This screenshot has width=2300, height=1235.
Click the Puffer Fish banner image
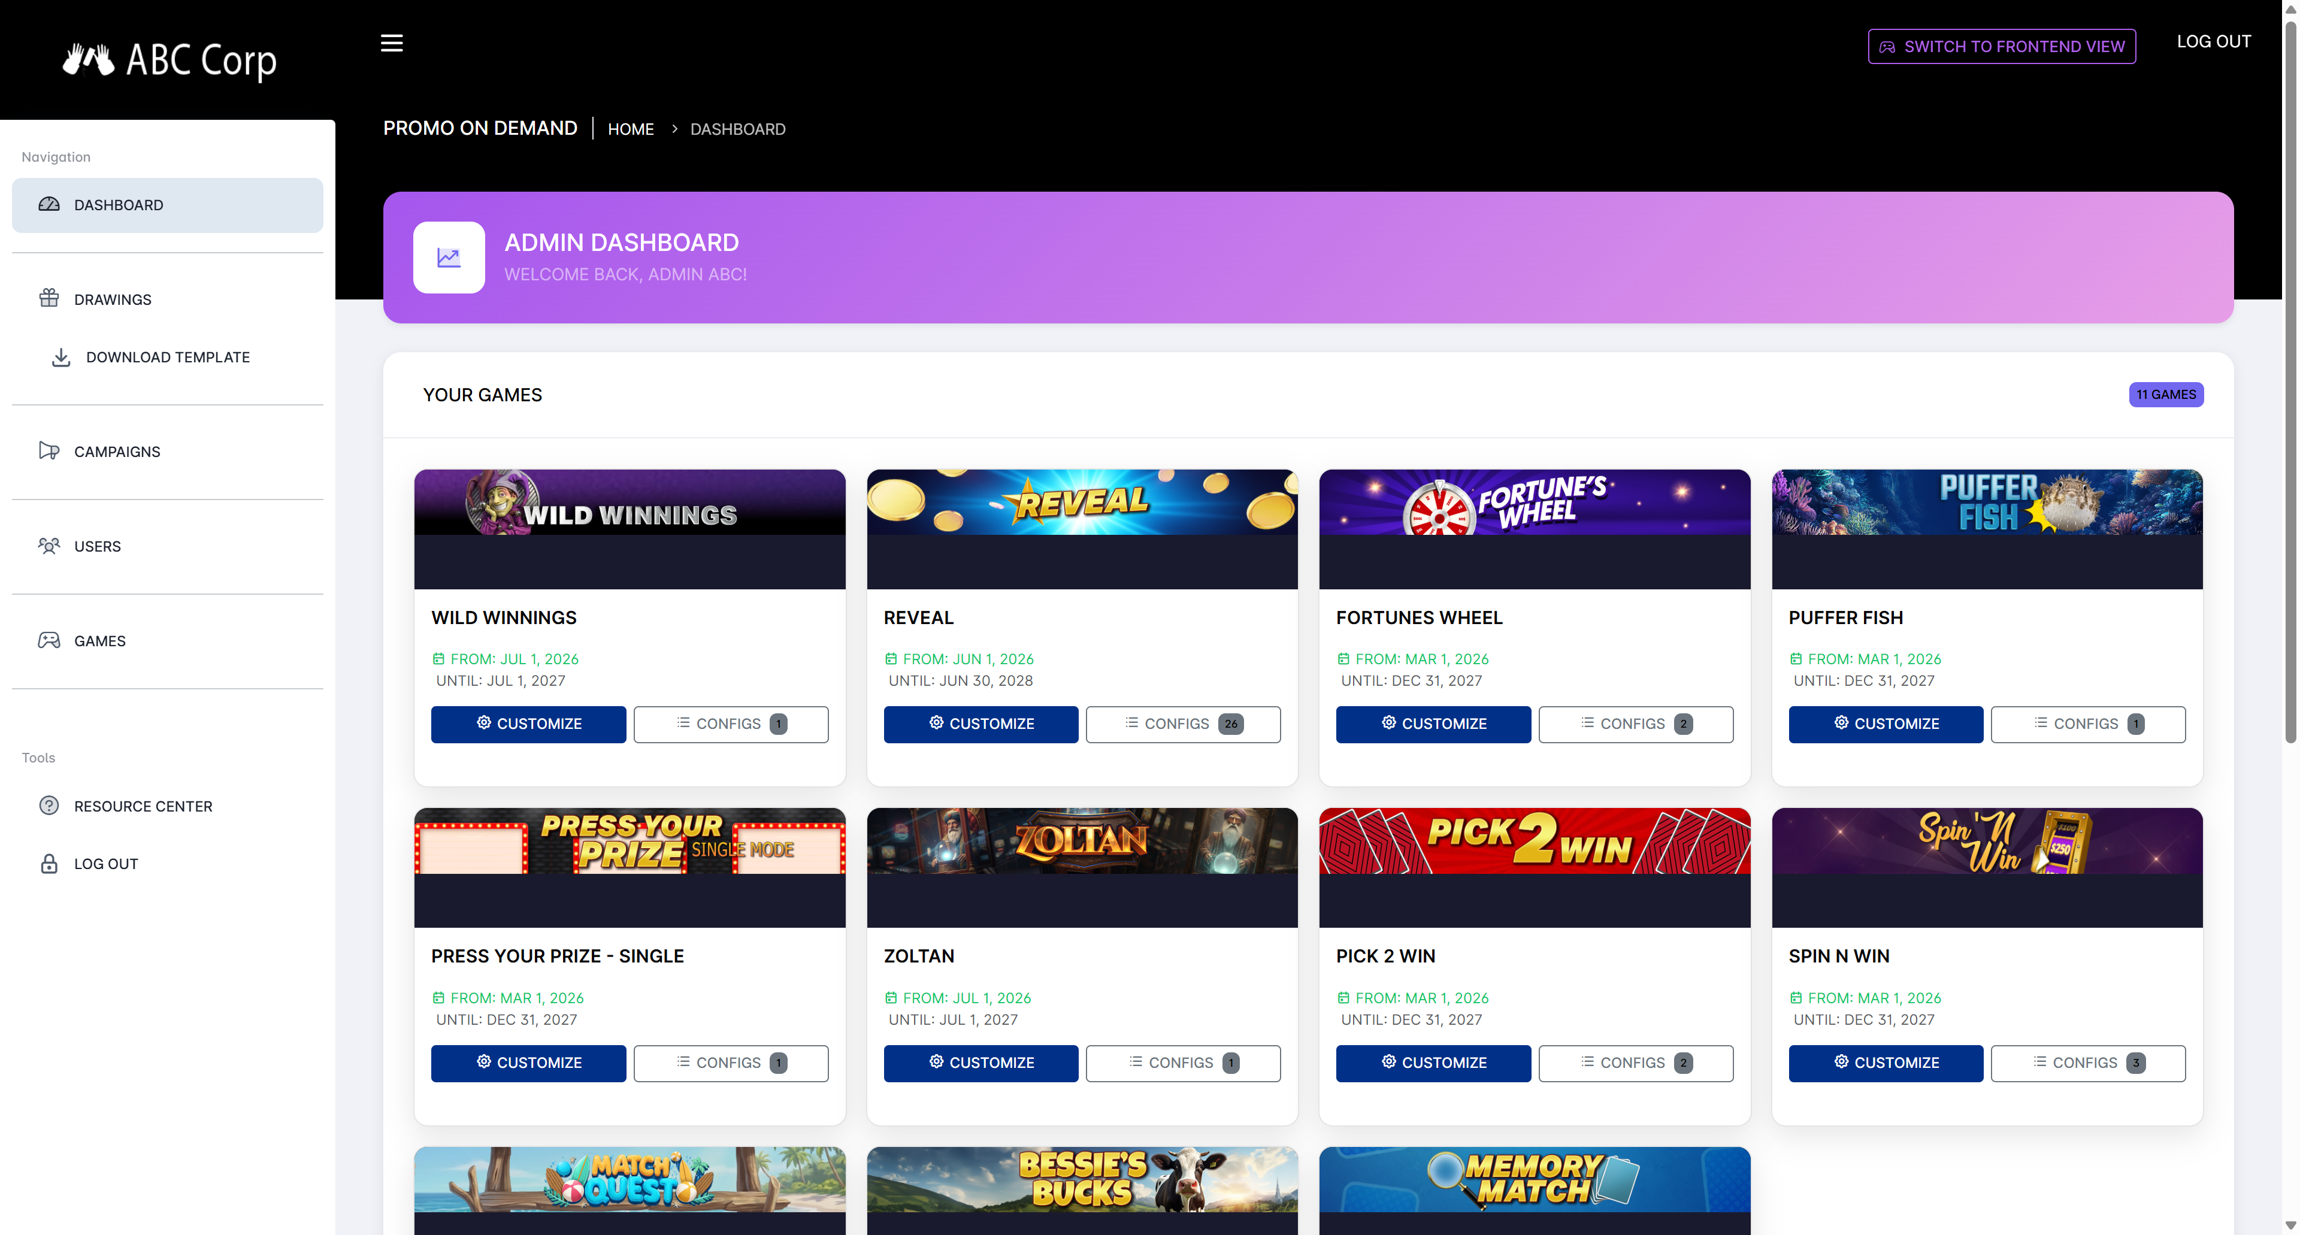1987,503
